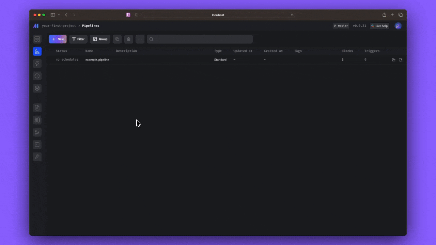The image size is (436, 245).
Task: Sort by the Name column header
Action: coord(89,51)
